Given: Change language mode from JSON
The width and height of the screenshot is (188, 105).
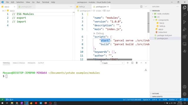Looking at the screenshot, I should coord(165,99).
